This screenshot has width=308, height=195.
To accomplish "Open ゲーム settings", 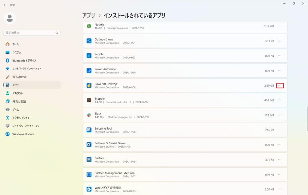I will point(32,109).
